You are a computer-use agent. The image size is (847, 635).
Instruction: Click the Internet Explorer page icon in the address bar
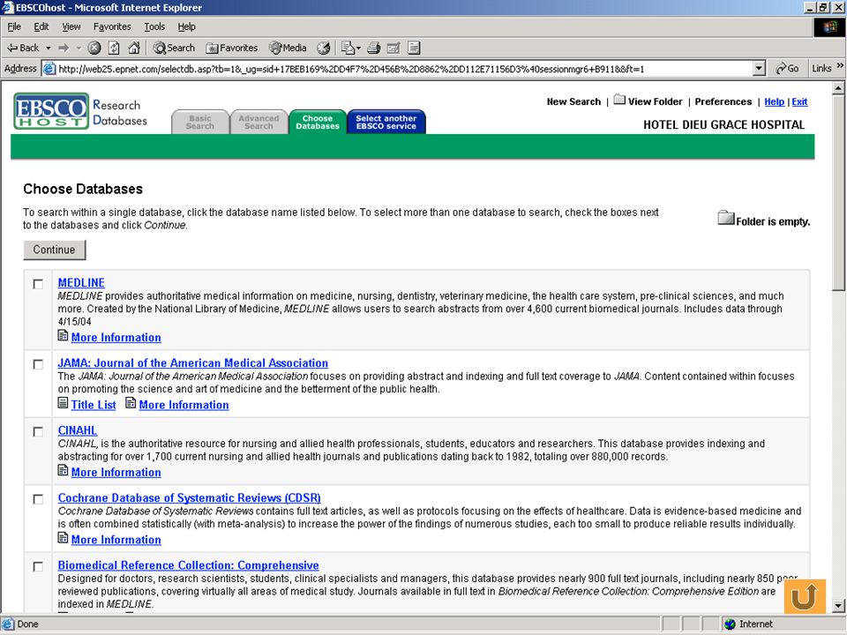pyautogui.click(x=49, y=69)
